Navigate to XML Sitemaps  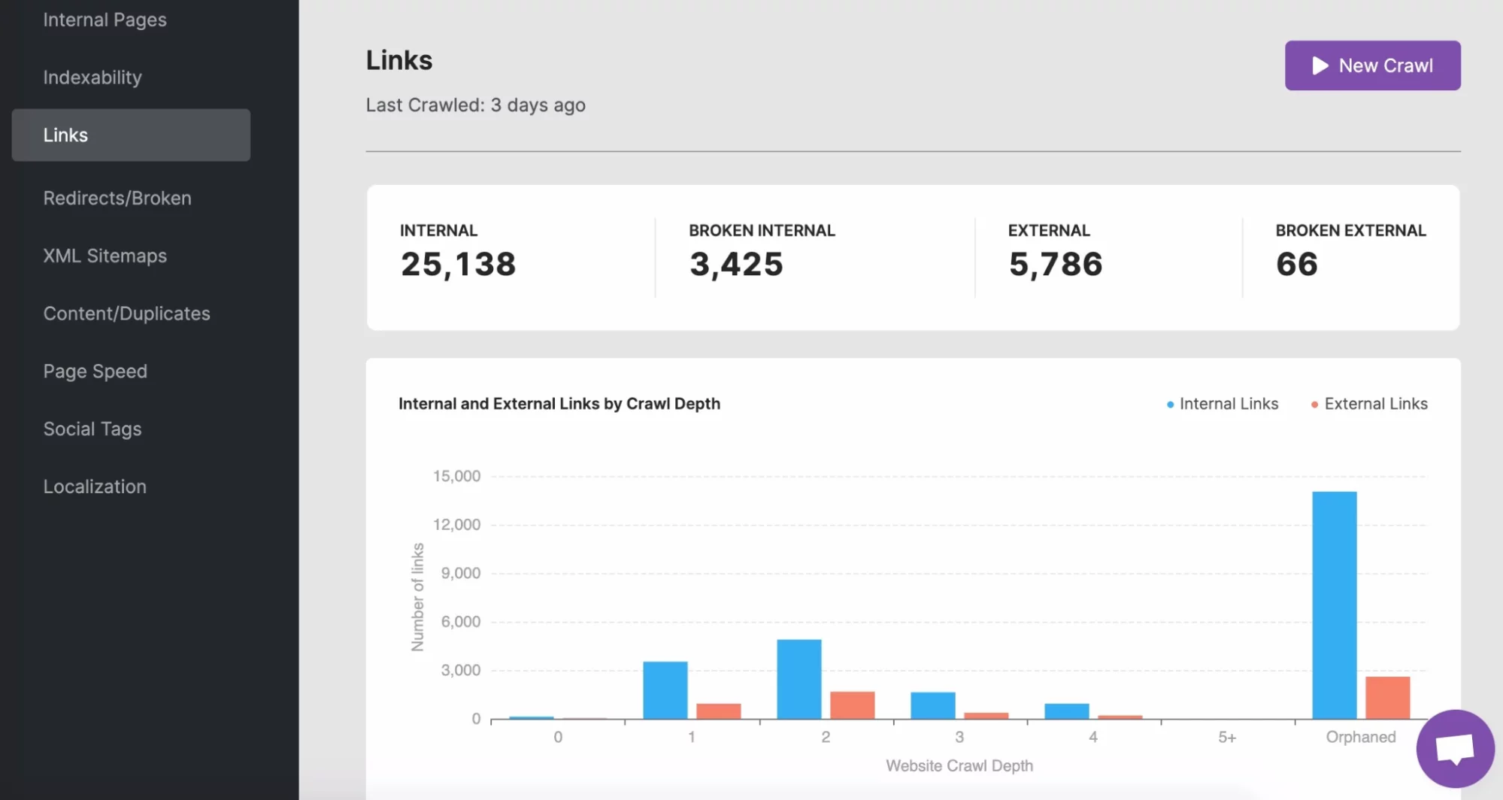coord(105,256)
